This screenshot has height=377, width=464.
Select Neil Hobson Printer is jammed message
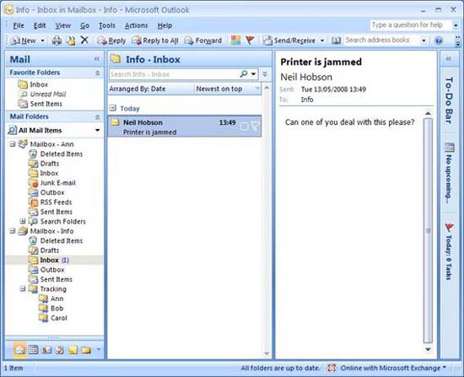pyautogui.click(x=185, y=127)
